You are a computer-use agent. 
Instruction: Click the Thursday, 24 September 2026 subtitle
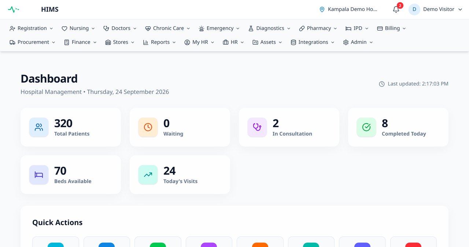coord(128,92)
